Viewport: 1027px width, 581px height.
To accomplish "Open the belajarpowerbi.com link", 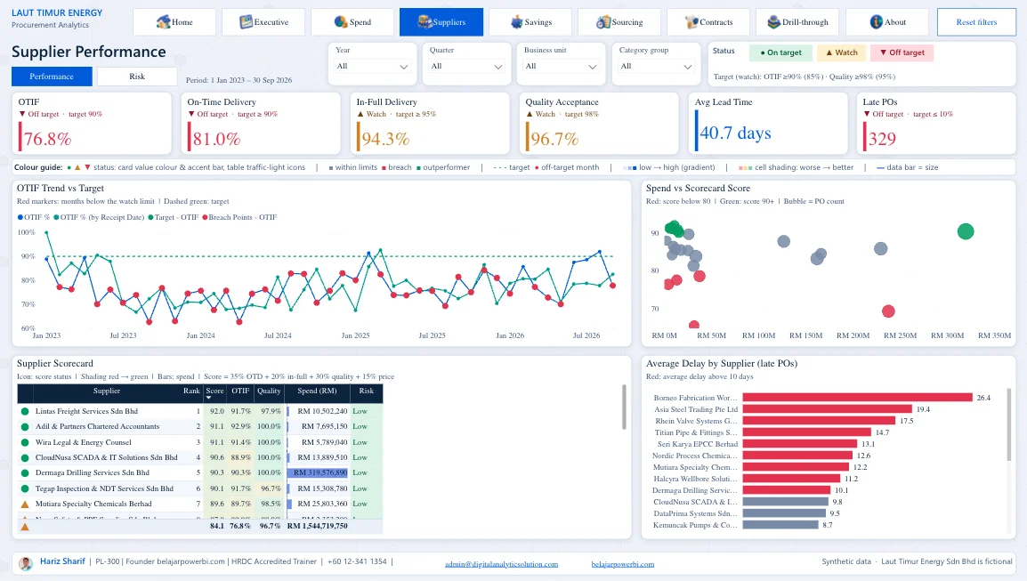I will click(x=622, y=564).
